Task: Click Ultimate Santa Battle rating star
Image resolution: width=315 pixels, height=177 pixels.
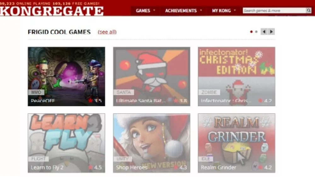Action: coord(176,100)
